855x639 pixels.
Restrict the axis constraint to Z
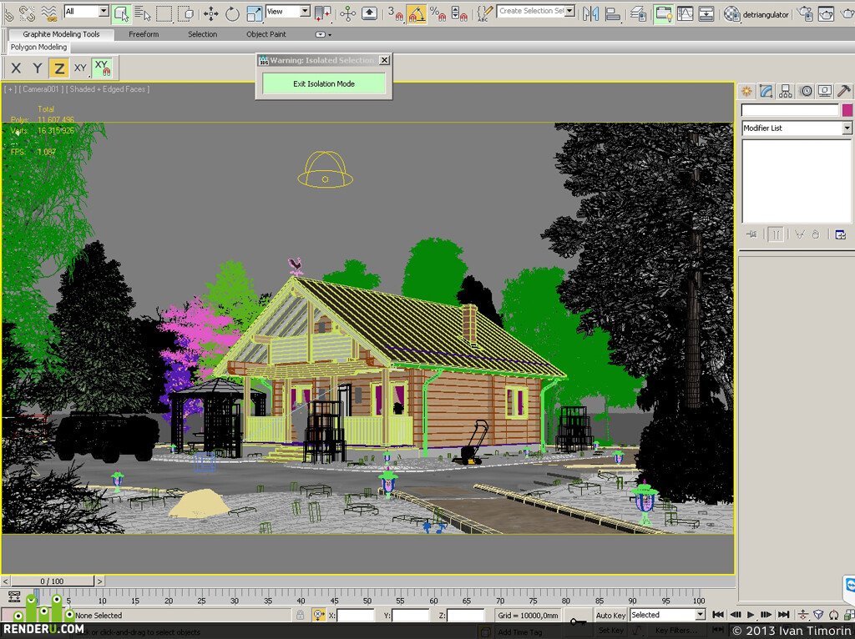click(x=58, y=68)
